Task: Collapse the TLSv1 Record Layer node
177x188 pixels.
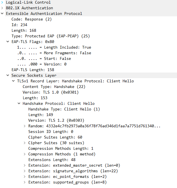Action: [x=14, y=81]
